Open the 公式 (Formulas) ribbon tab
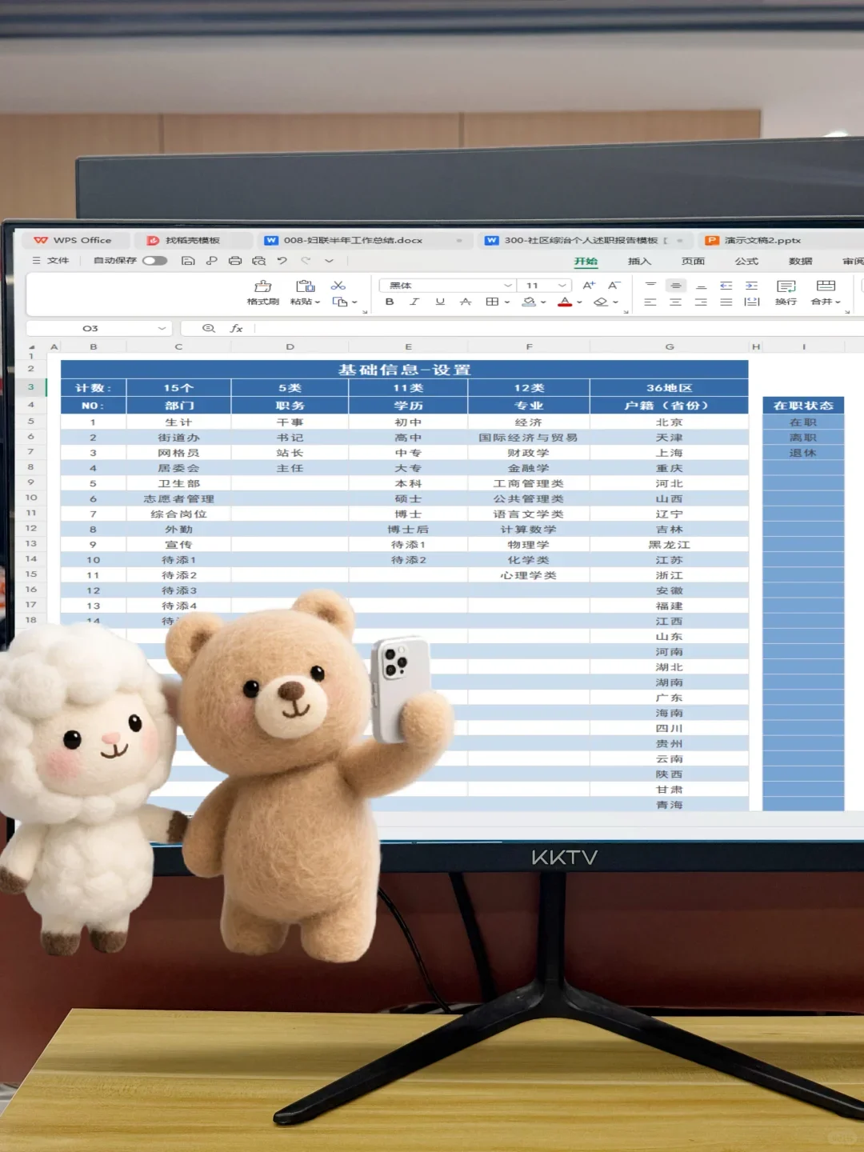The image size is (864, 1152). 746,262
